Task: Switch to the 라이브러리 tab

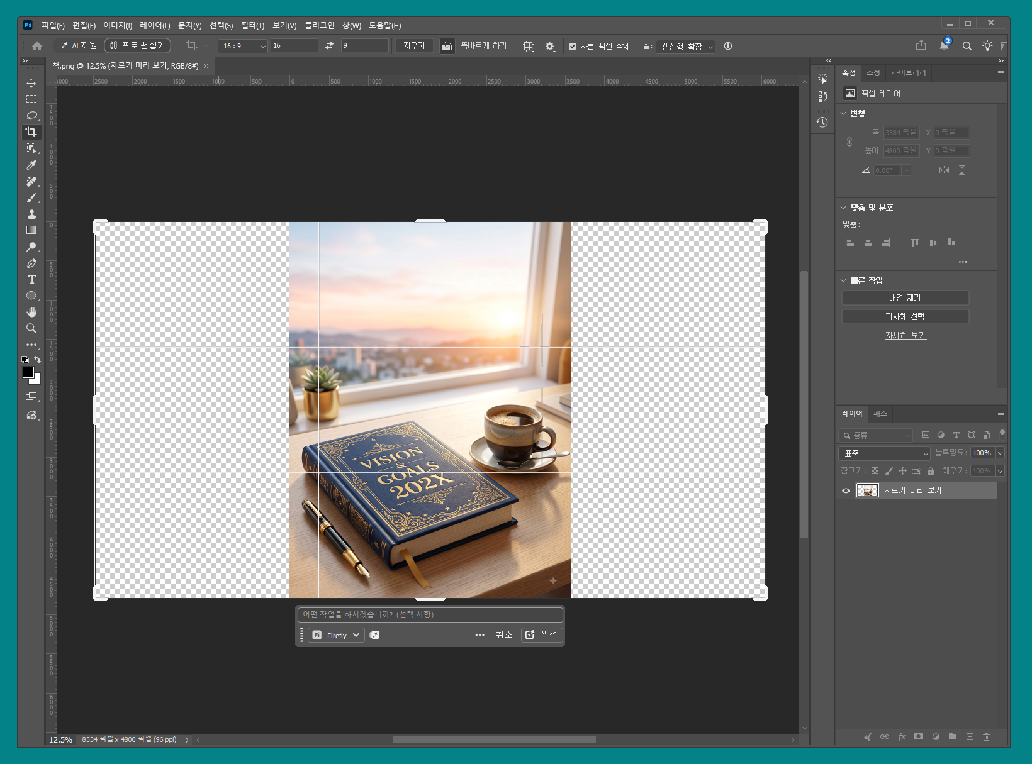Action: click(x=909, y=73)
